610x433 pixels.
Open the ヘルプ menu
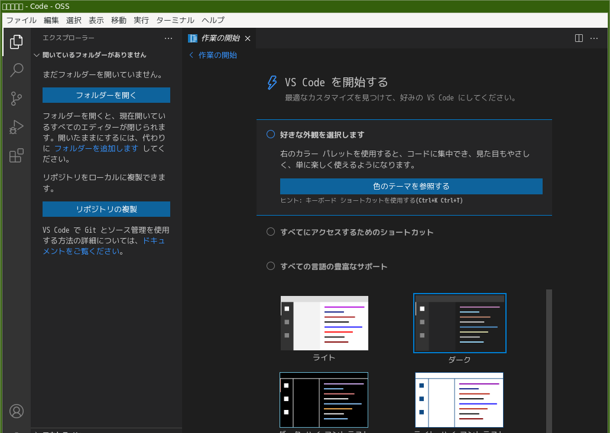(x=213, y=20)
